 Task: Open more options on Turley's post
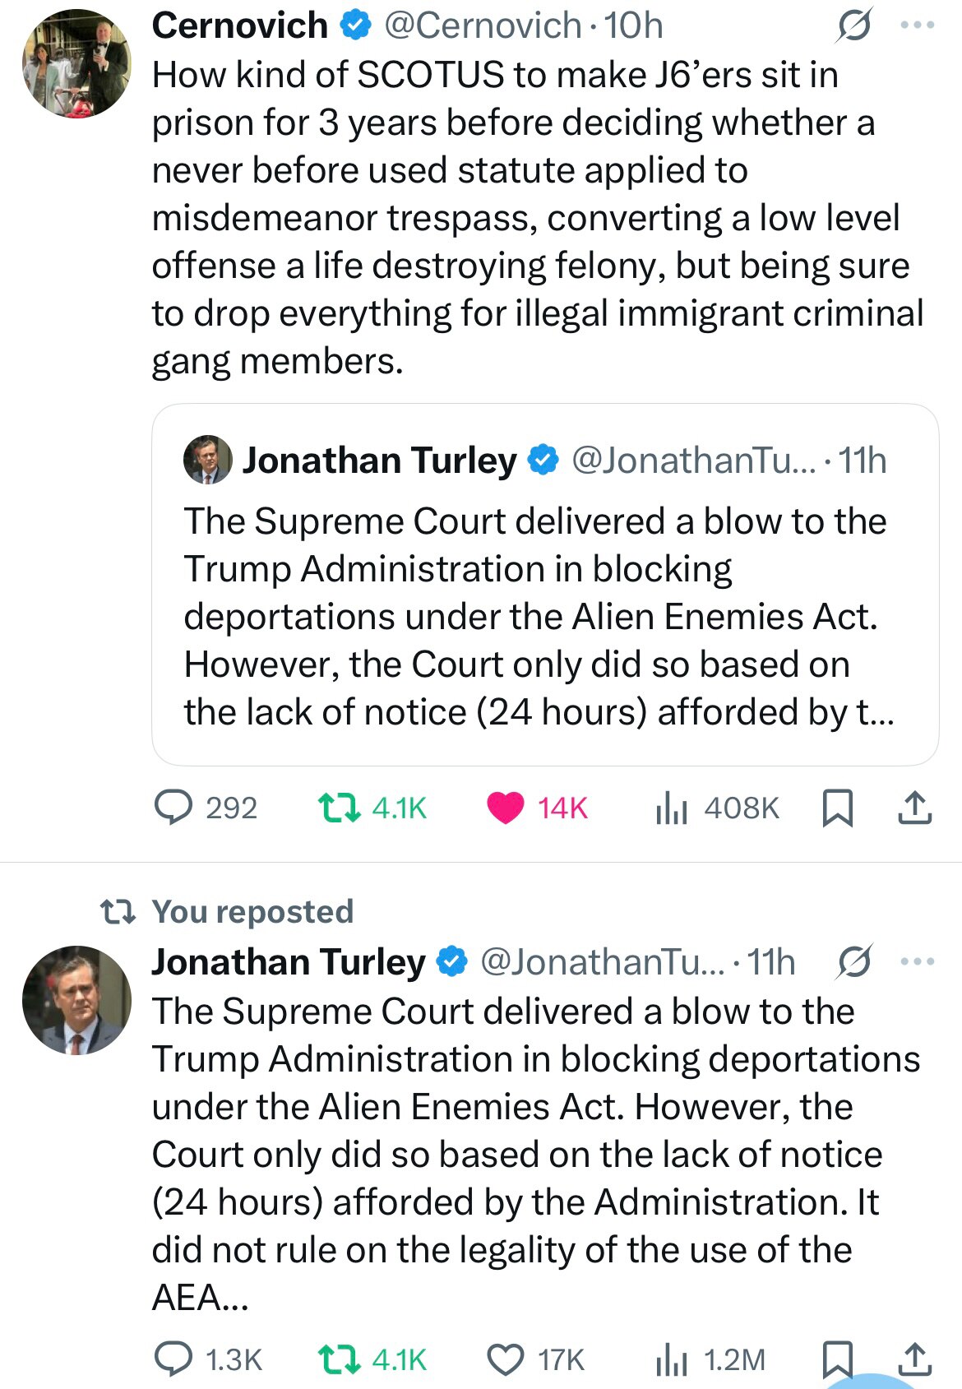[918, 961]
